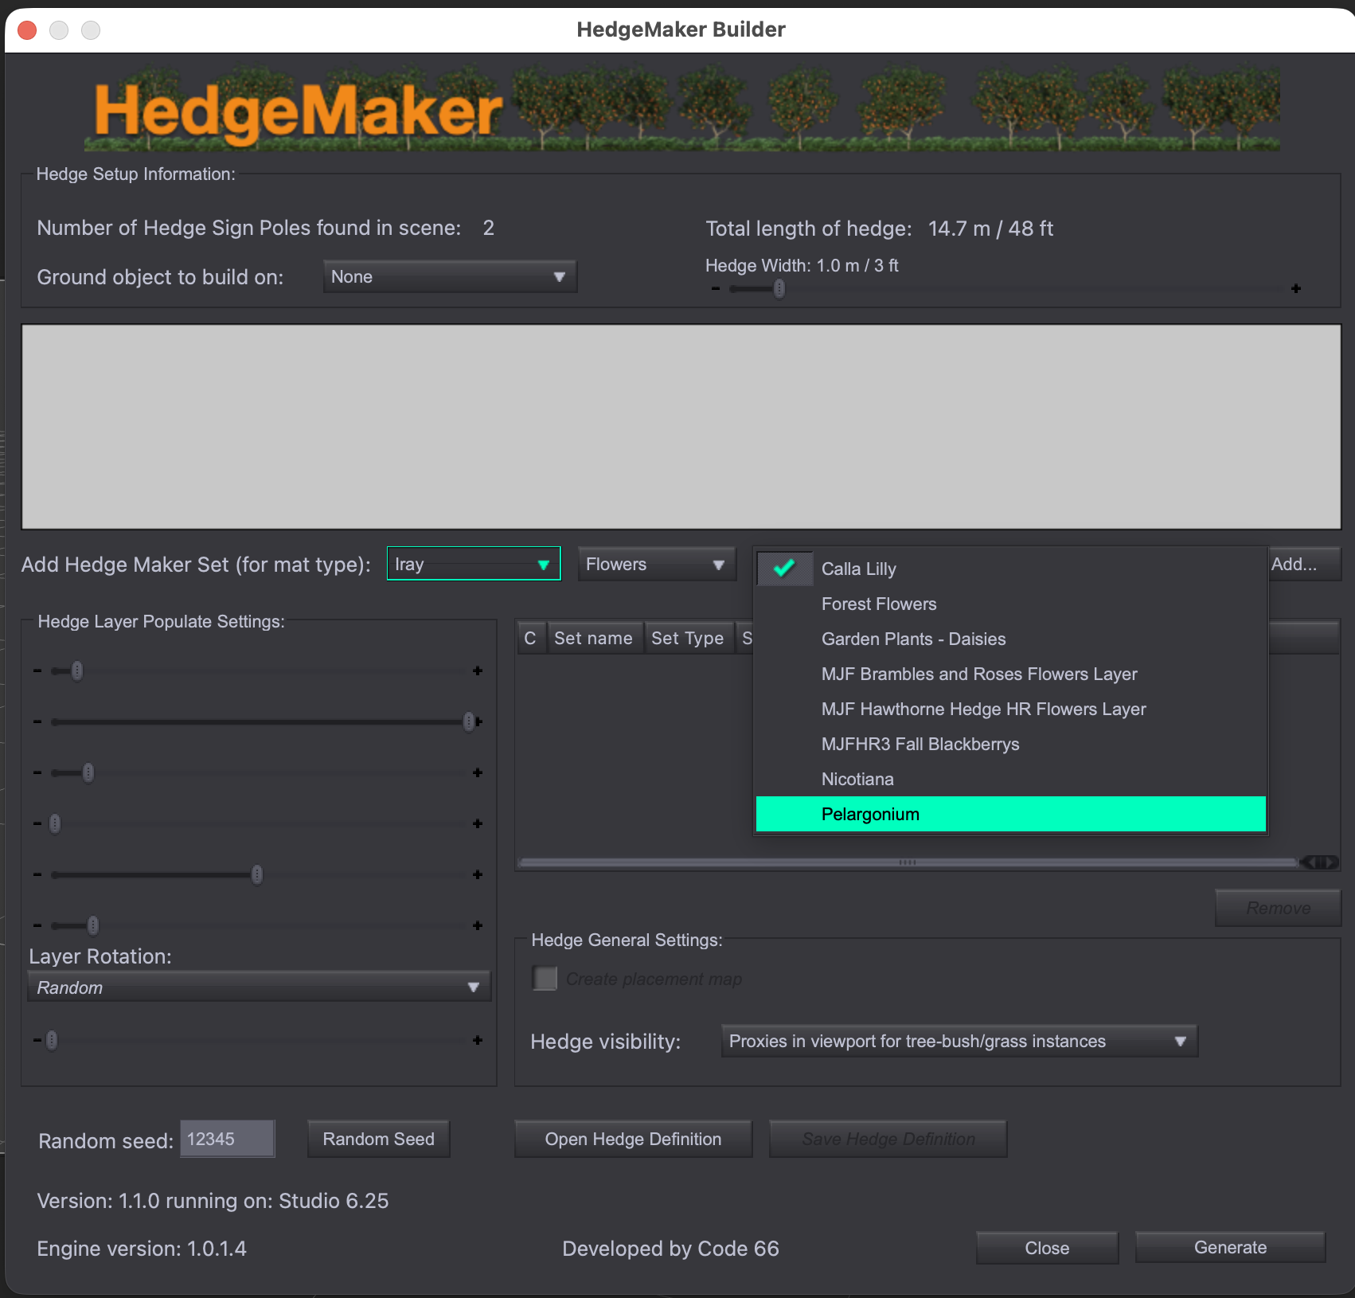Click plus icon of slider below Layer Rotation
Image resolution: width=1355 pixels, height=1298 pixels.
pyautogui.click(x=478, y=1040)
